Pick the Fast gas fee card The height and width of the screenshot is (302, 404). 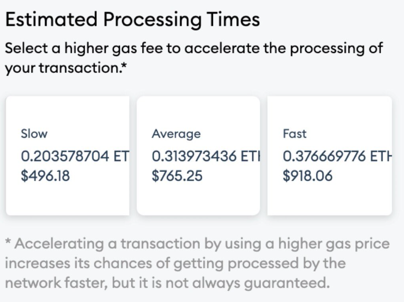[330, 156]
